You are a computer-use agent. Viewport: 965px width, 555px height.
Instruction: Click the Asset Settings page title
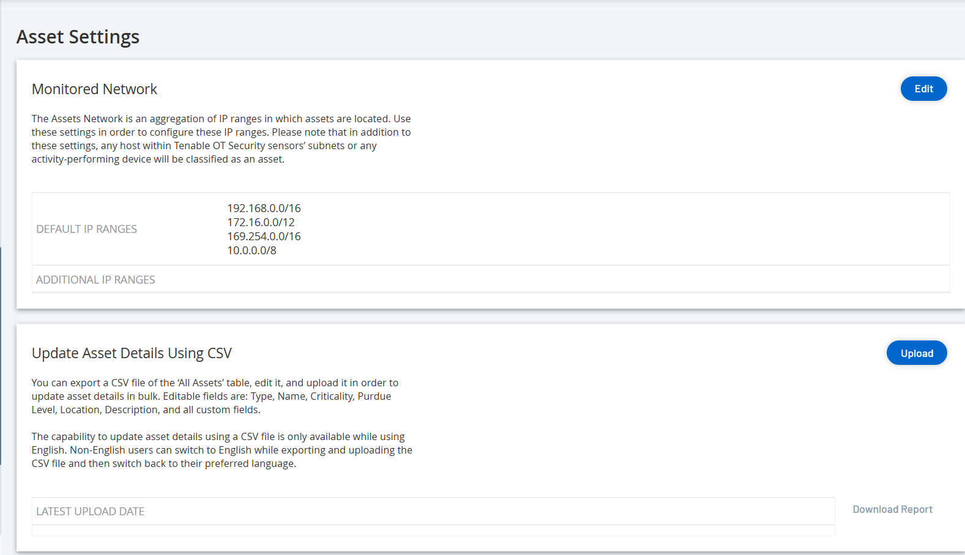pyautogui.click(x=78, y=37)
